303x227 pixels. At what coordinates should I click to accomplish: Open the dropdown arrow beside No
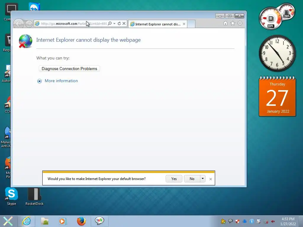[202, 179]
